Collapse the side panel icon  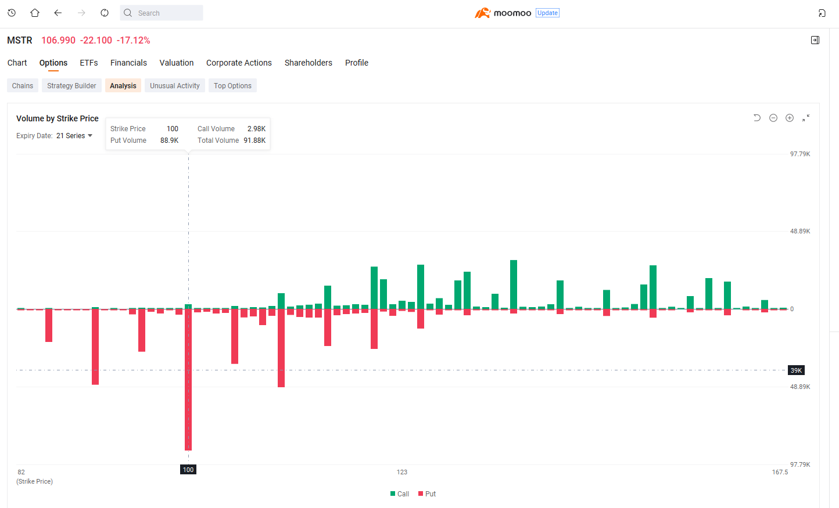click(x=815, y=40)
